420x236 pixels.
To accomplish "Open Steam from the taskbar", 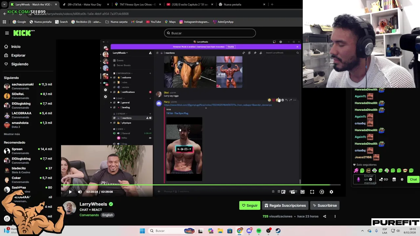I will (x=278, y=231).
